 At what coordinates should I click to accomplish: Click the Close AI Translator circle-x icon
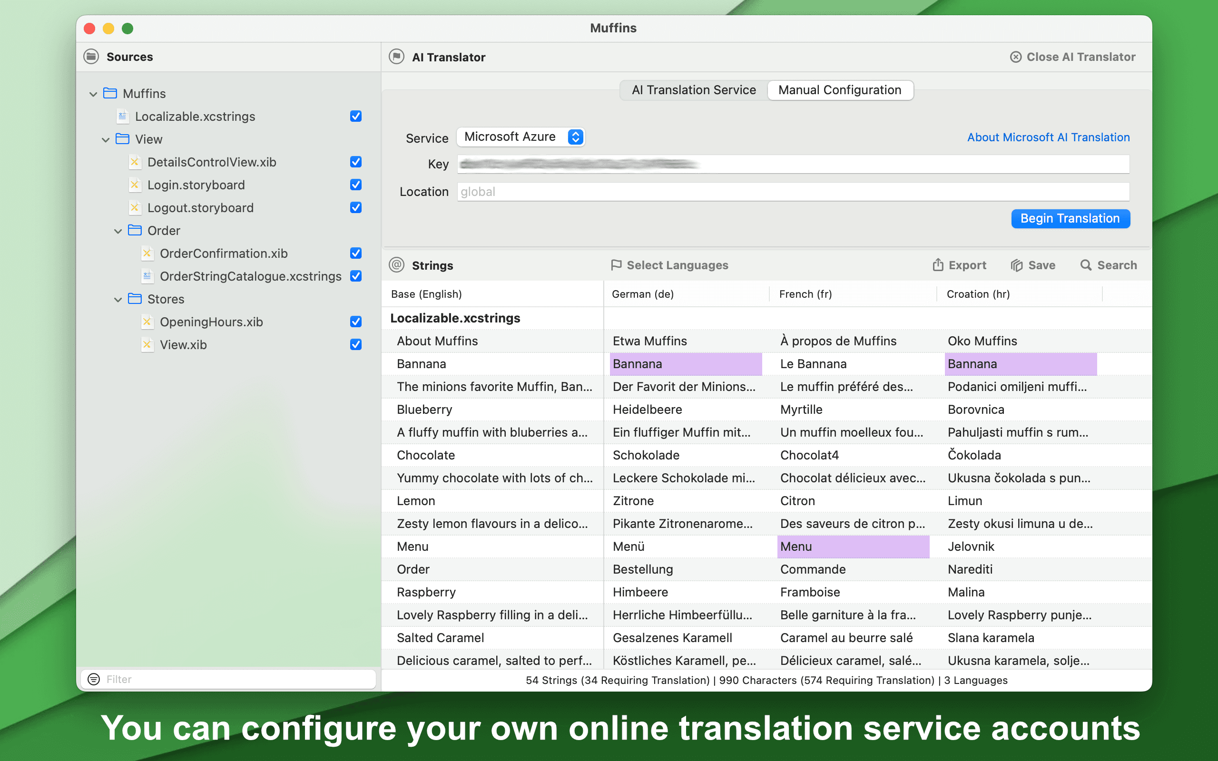coord(1016,57)
